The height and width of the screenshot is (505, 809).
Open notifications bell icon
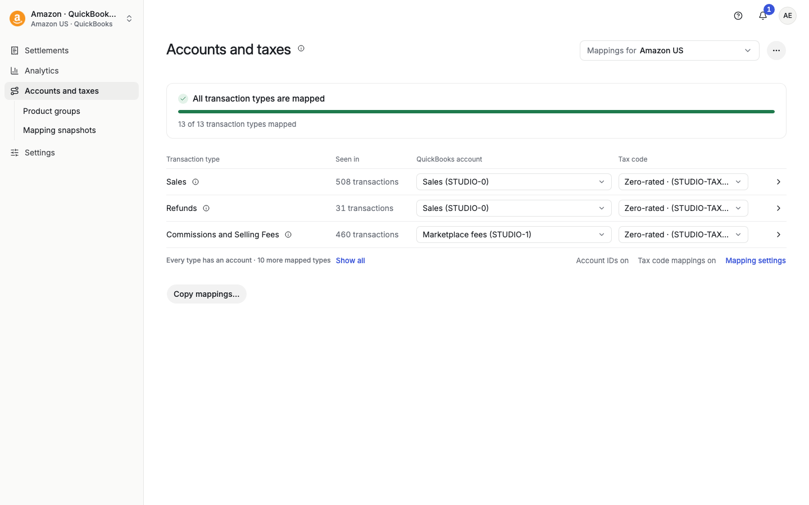(763, 16)
